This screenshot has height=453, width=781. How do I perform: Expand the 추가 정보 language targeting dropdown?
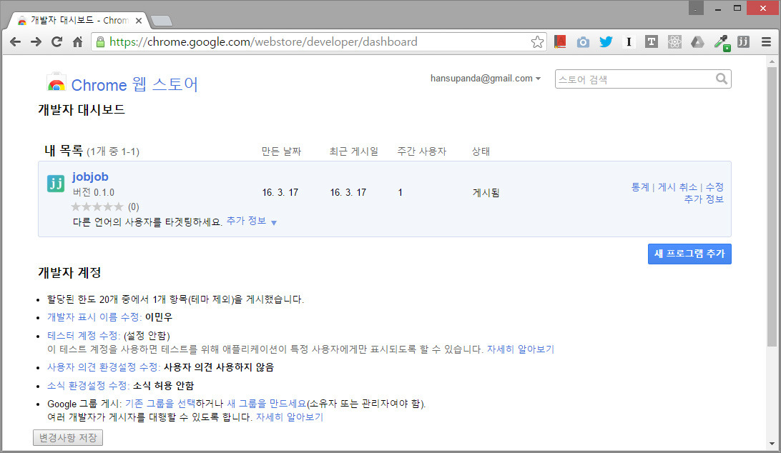click(x=252, y=221)
